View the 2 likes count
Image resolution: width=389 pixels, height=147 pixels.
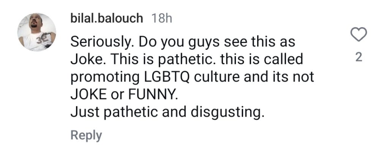(x=359, y=57)
